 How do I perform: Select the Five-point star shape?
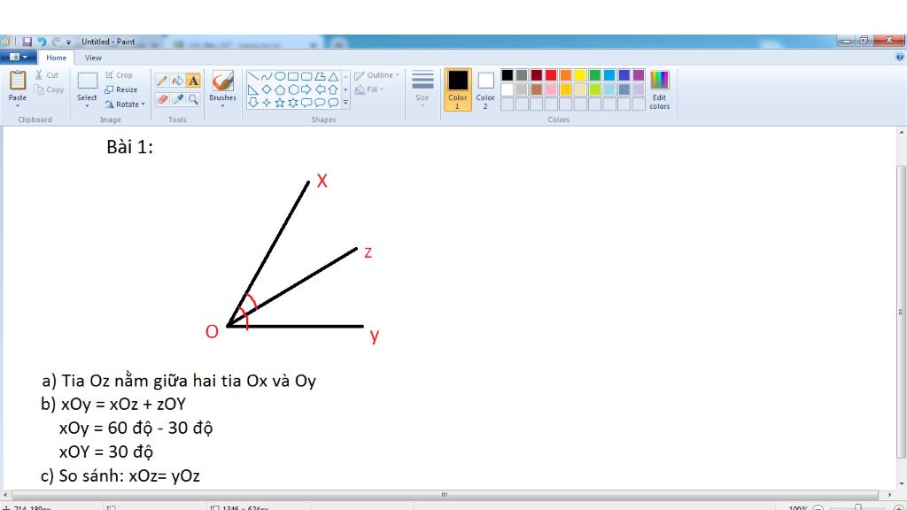tap(280, 103)
